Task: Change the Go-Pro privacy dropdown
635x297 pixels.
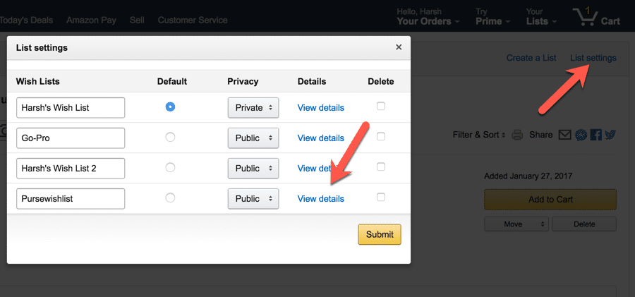Action: click(253, 138)
